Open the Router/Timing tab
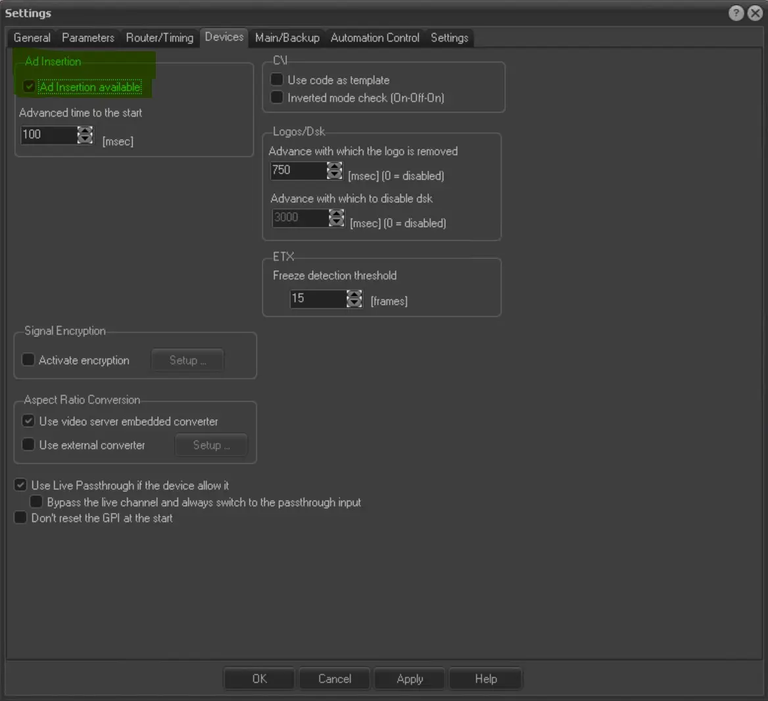 tap(160, 37)
